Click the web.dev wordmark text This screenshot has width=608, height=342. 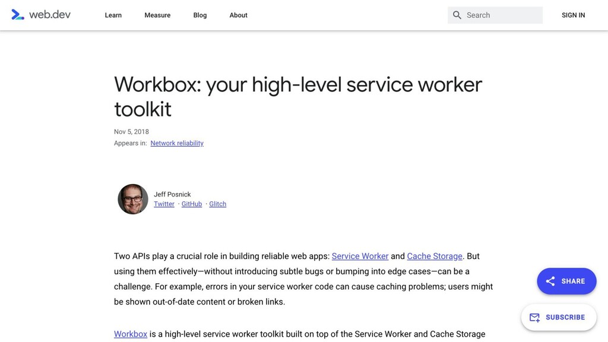(50, 15)
